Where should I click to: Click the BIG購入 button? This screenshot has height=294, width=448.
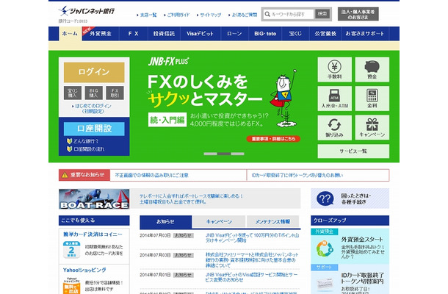click(94, 93)
